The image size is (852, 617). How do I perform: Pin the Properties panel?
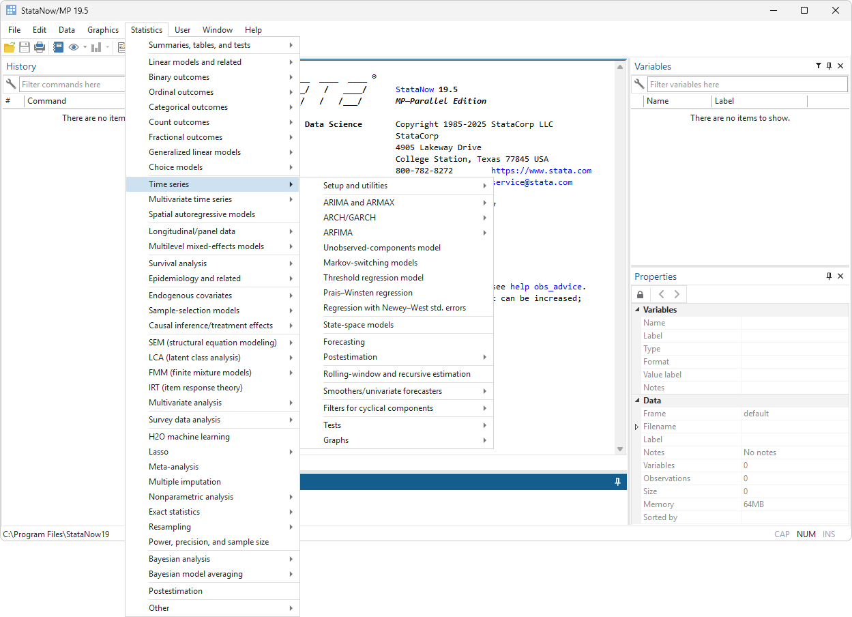(829, 276)
